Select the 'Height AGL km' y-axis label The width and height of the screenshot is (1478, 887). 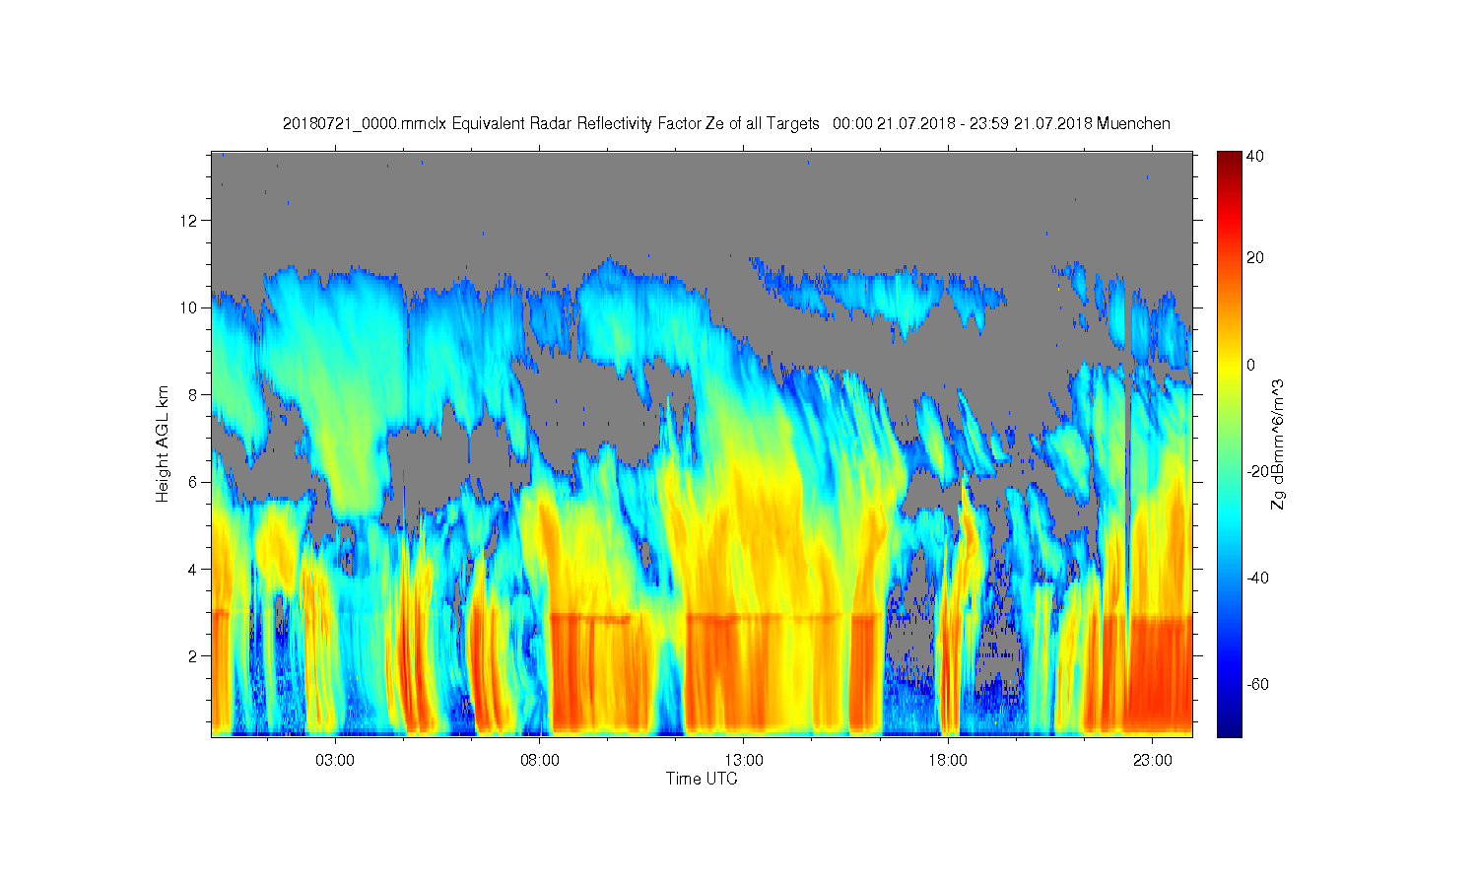tap(163, 443)
